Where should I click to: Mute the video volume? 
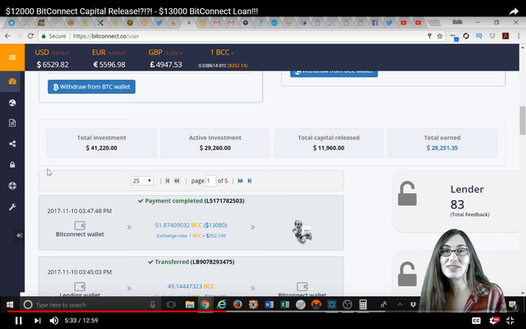(x=53, y=321)
